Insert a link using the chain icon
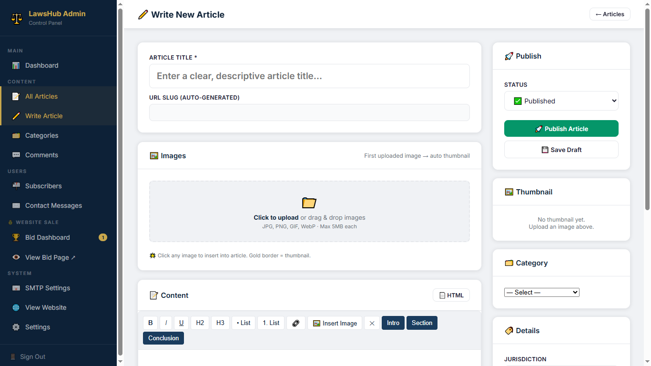651x366 pixels. 295,323
